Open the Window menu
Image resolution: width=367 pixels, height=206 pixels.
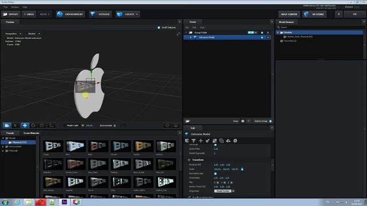click(15, 7)
